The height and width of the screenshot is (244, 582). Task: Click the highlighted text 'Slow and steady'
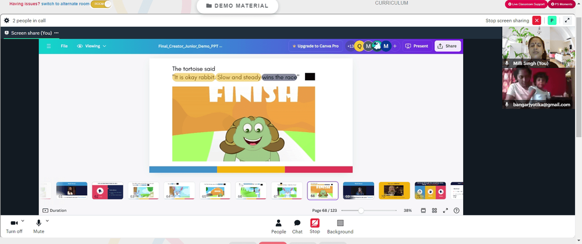coord(239,77)
